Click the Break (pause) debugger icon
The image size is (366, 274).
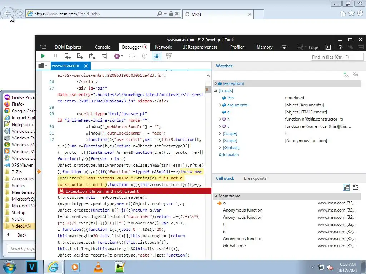(x=55, y=56)
